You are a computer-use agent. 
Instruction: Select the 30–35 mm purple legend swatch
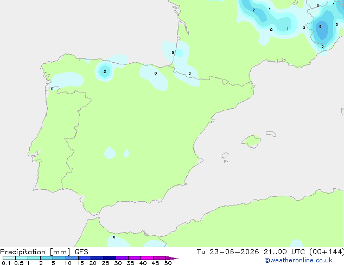point(122,258)
